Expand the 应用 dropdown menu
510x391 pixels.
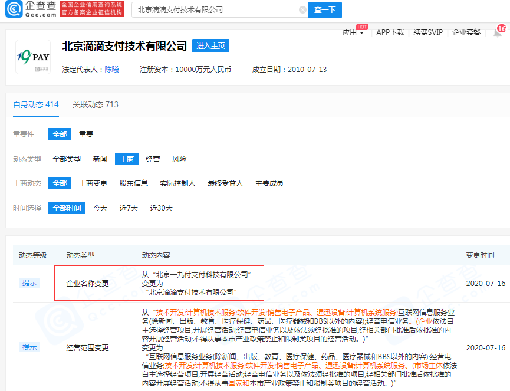(353, 32)
